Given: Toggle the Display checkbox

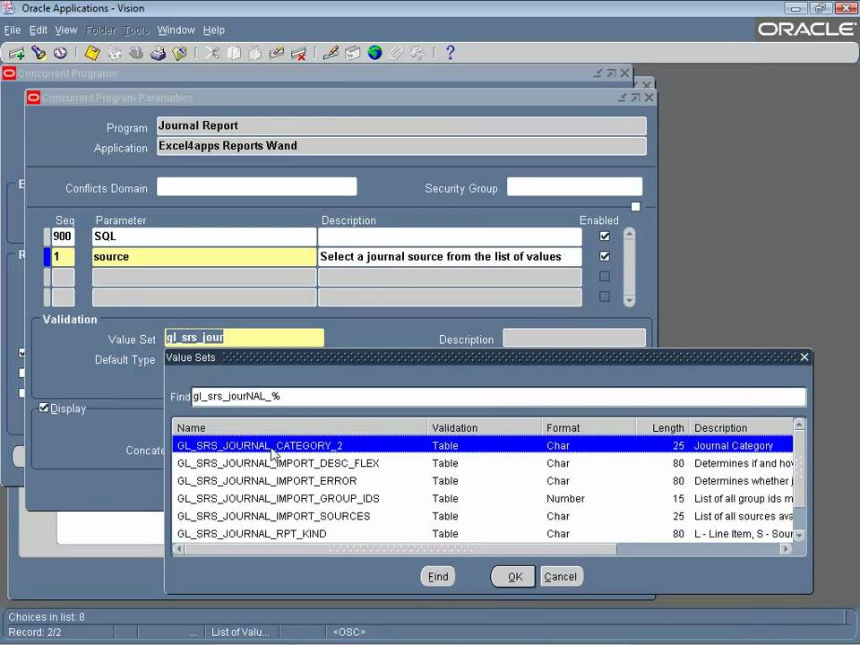Looking at the screenshot, I should 44,408.
